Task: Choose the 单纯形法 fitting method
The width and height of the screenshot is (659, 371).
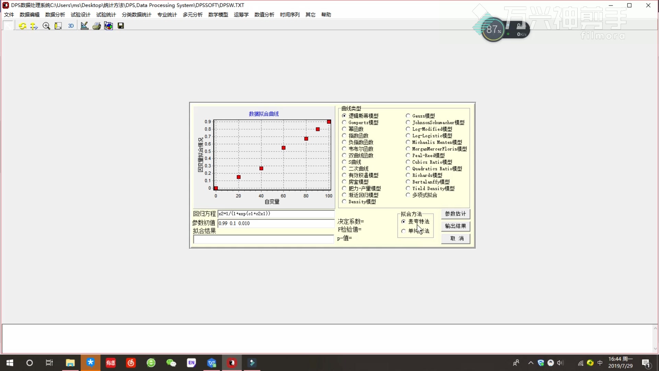Action: [404, 231]
